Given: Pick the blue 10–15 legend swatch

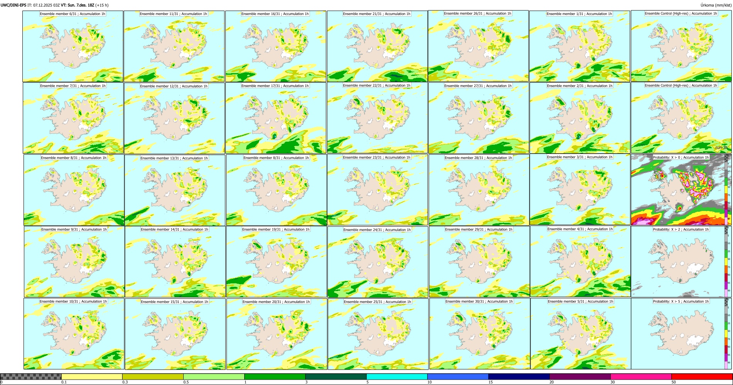Looking at the screenshot, I should [458, 377].
